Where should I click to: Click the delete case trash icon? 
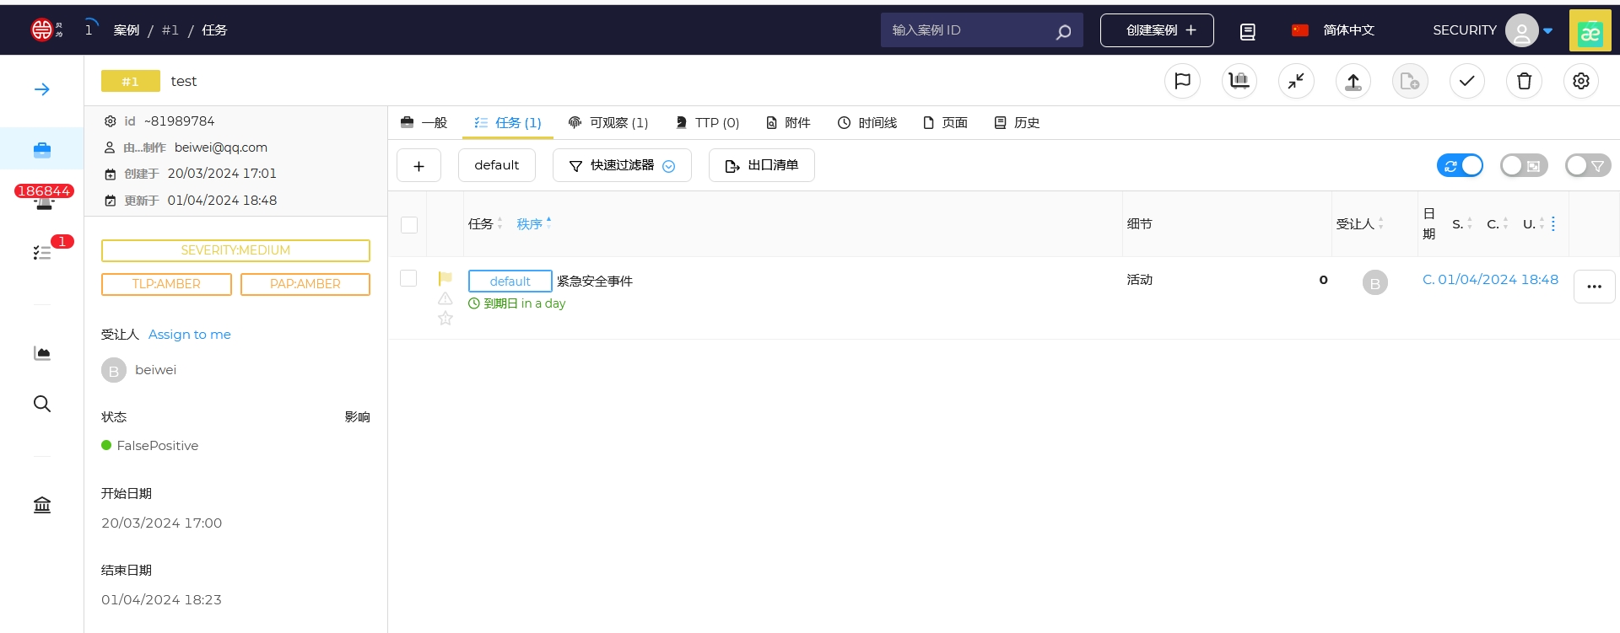click(x=1524, y=81)
